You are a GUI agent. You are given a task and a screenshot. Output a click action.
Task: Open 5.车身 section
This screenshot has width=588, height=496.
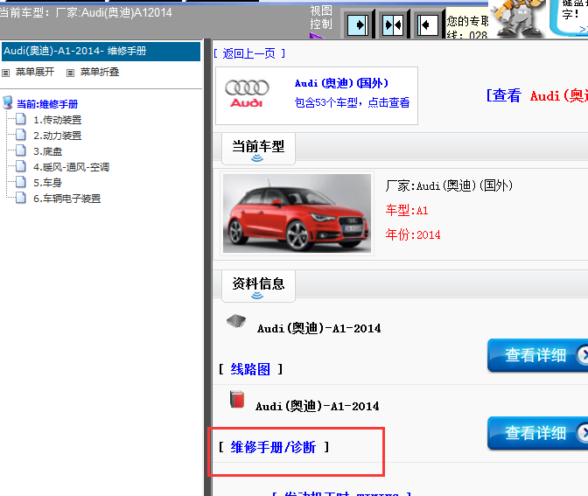(47, 183)
